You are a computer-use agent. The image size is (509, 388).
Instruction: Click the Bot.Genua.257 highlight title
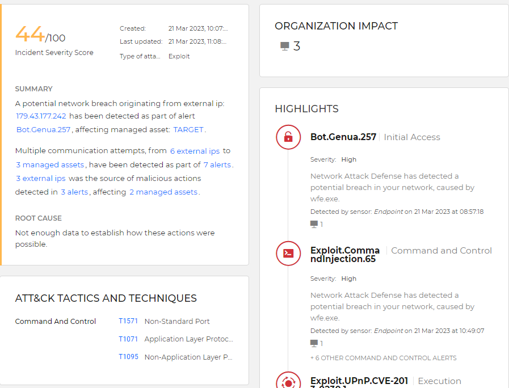343,137
